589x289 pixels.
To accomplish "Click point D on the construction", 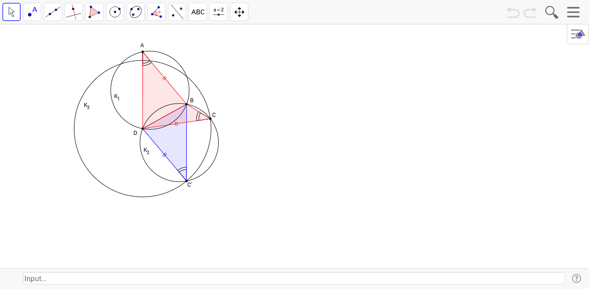I will coord(143,128).
